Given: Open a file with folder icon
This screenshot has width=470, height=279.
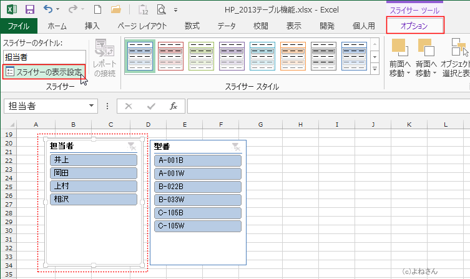Looking at the screenshot, I should (116, 9).
